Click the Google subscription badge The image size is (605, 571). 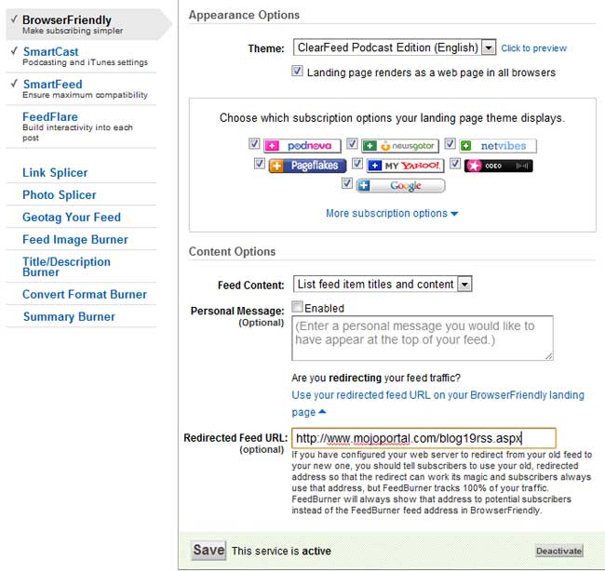[400, 185]
